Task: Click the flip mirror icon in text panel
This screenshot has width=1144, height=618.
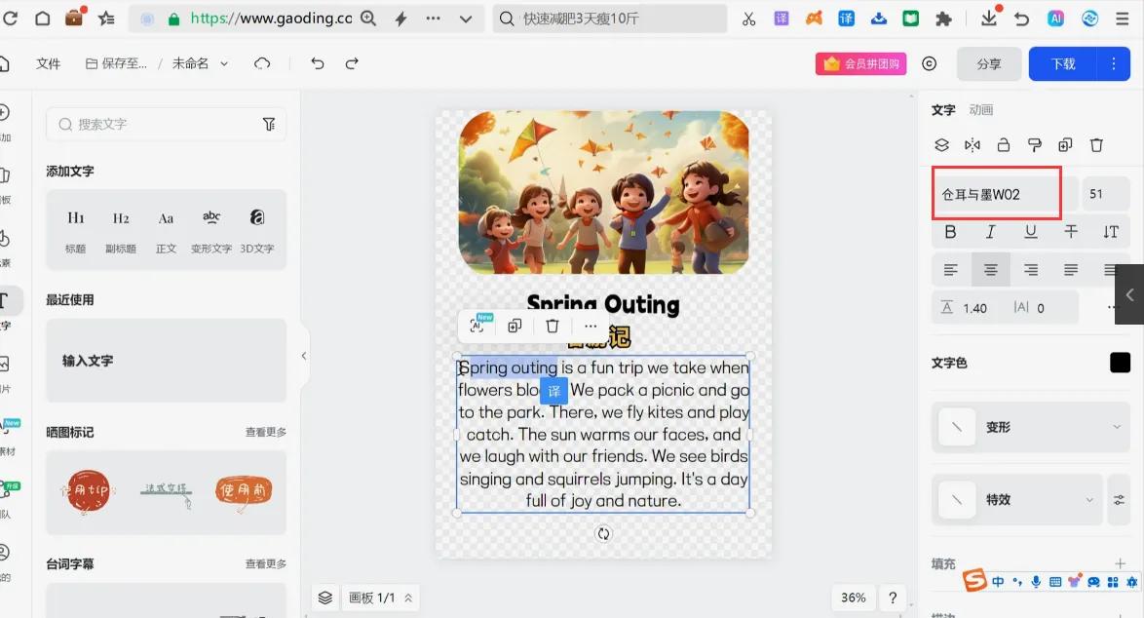Action: click(x=972, y=145)
